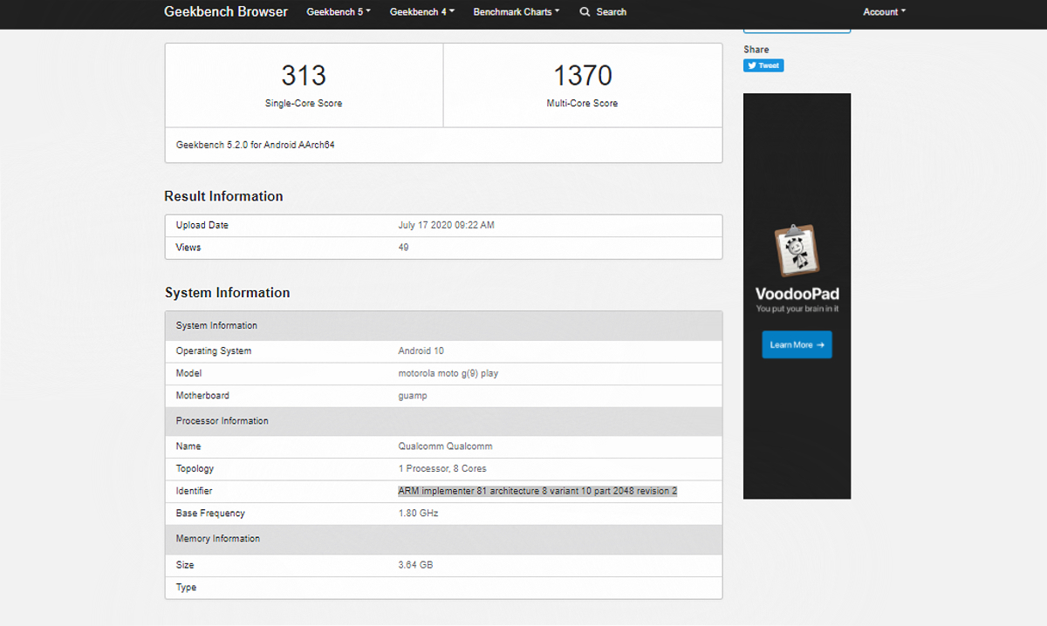
Task: Click the Geekbench 5.2.0 for Android text
Action: pos(255,145)
